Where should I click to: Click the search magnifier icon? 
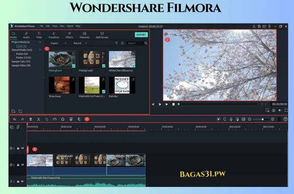tap(146, 43)
